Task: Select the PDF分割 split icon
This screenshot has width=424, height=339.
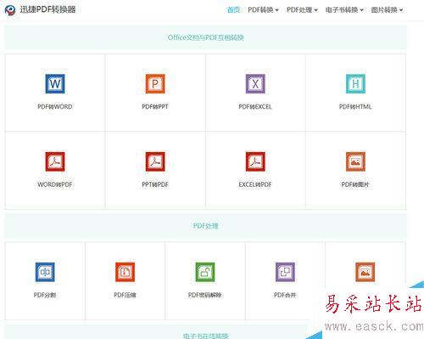Action: coord(45,272)
